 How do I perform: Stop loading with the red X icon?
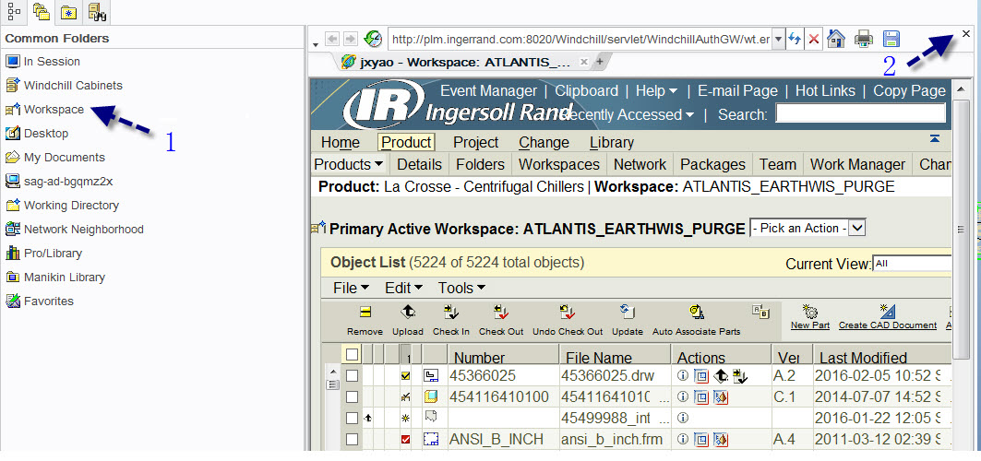(x=813, y=40)
